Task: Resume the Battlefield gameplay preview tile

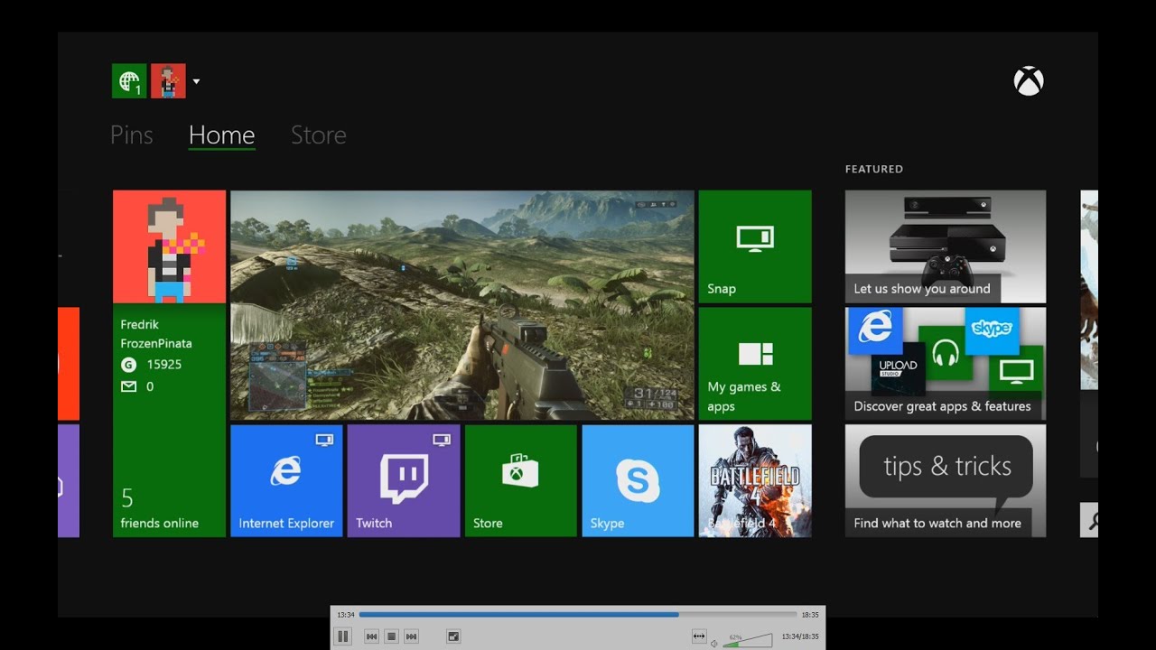Action: tap(462, 305)
